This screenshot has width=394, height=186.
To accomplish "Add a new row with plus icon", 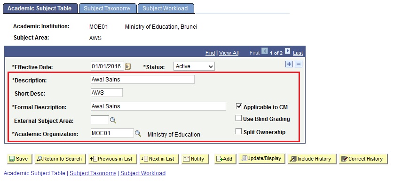I will (289, 64).
